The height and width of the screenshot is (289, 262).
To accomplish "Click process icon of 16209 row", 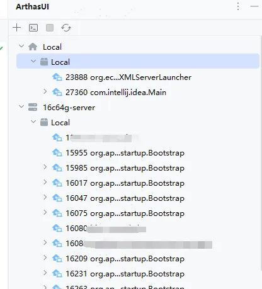I will [57, 258].
